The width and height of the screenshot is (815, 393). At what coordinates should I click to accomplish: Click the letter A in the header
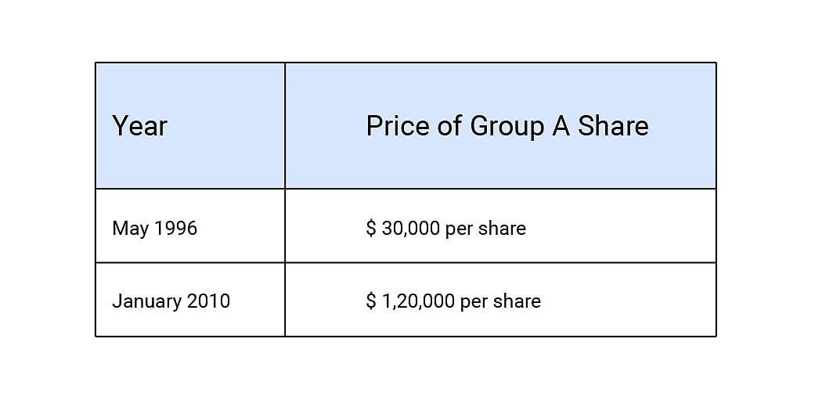pyautogui.click(x=561, y=126)
